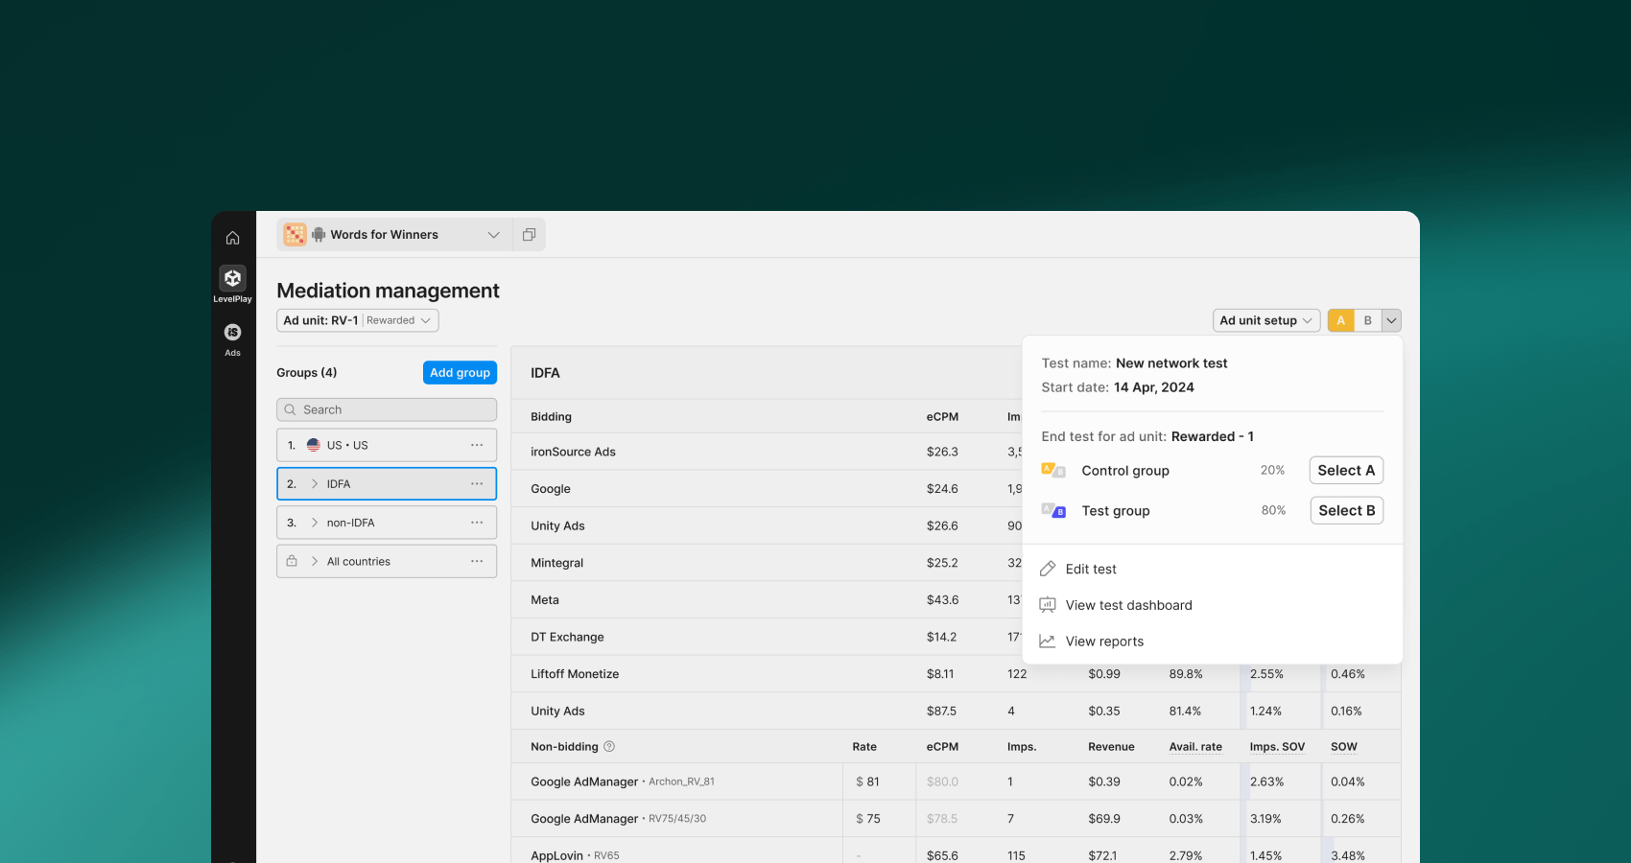Click the pencil icon for Edit test

[x=1048, y=568]
